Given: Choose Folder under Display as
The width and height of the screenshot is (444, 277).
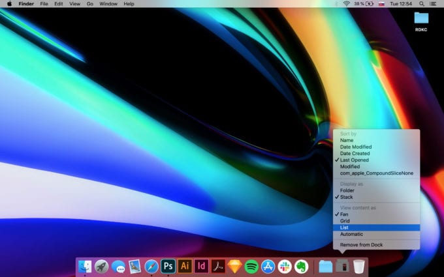Looking at the screenshot, I should [x=347, y=190].
